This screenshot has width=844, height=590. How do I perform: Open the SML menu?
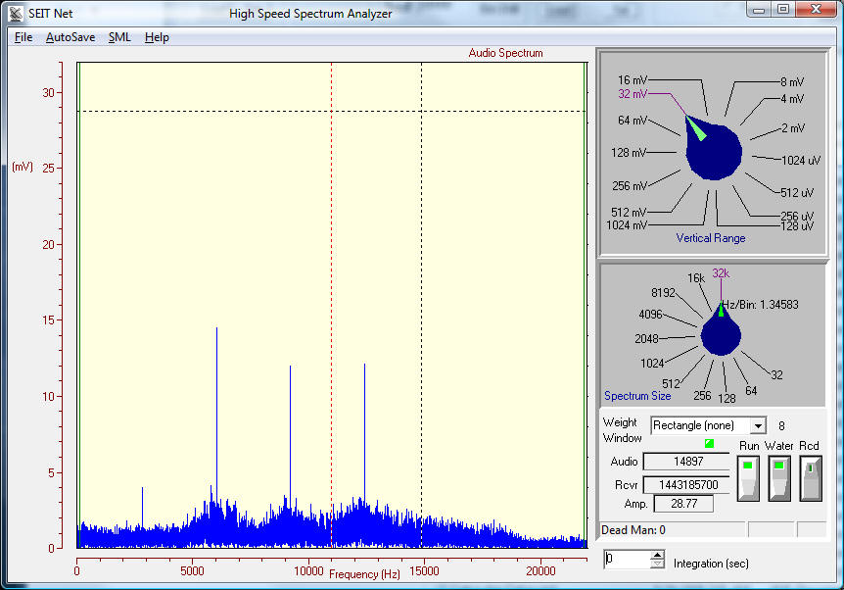119,37
